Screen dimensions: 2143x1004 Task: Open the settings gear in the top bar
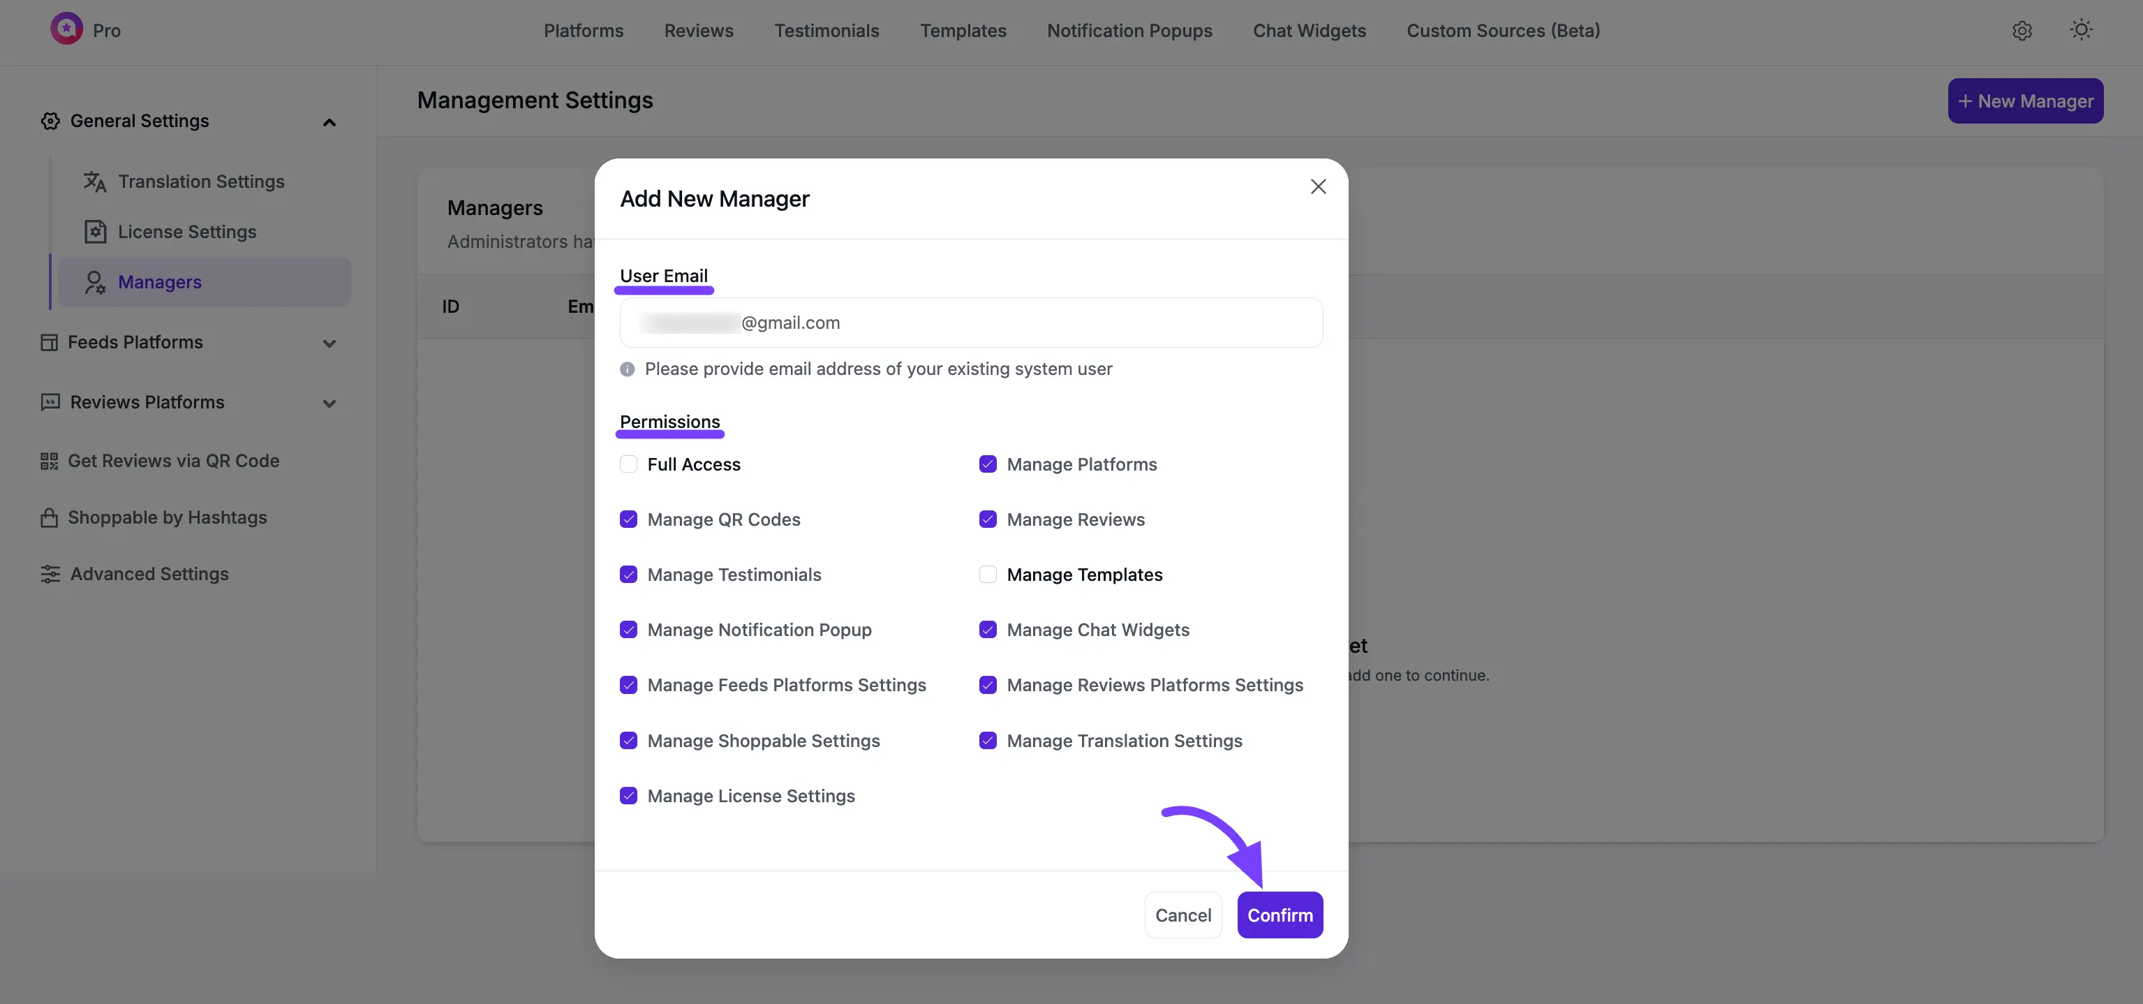(x=2022, y=31)
